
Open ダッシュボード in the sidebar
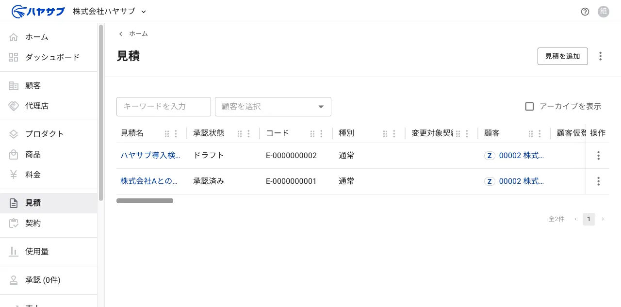(49, 57)
